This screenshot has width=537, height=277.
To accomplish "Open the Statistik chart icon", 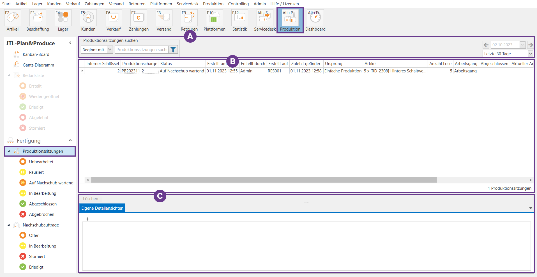I will (x=239, y=18).
